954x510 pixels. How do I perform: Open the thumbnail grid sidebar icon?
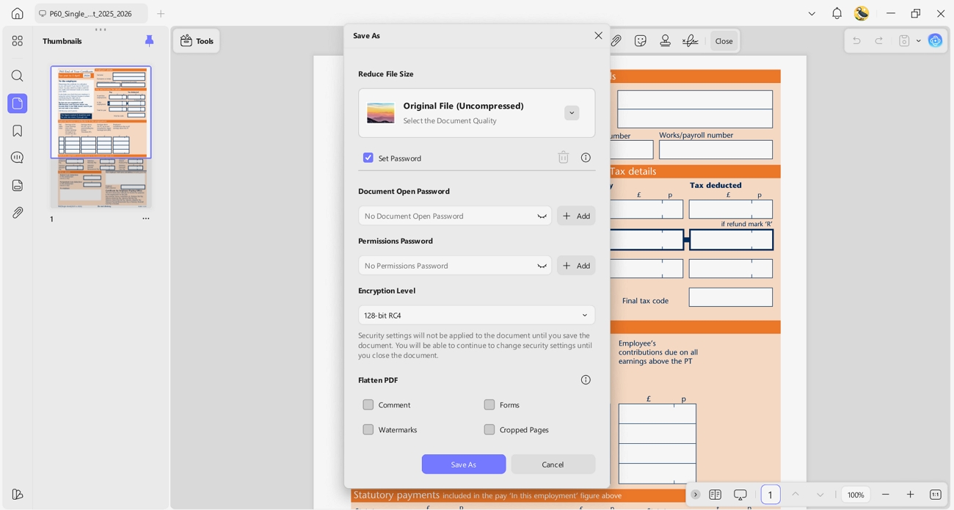18,41
